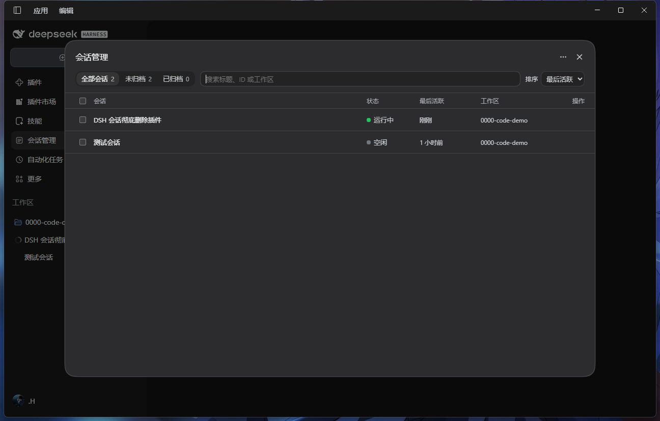Viewport: 660px width, 421px height.
Task: Click the search field for 标题, ID 或工作区
Action: pos(360,79)
